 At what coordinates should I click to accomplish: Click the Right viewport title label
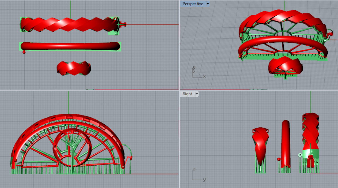pos(187,94)
